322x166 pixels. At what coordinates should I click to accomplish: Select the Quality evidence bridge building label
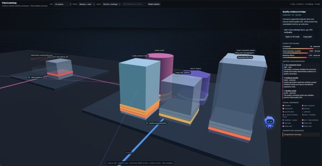[x=140, y=56]
